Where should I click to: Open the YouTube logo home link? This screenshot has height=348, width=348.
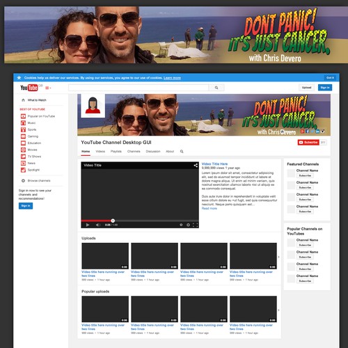pyautogui.click(x=29, y=88)
